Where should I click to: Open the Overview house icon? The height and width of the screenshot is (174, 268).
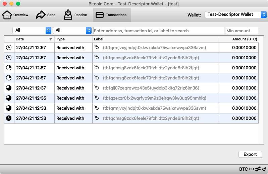coord(7,15)
